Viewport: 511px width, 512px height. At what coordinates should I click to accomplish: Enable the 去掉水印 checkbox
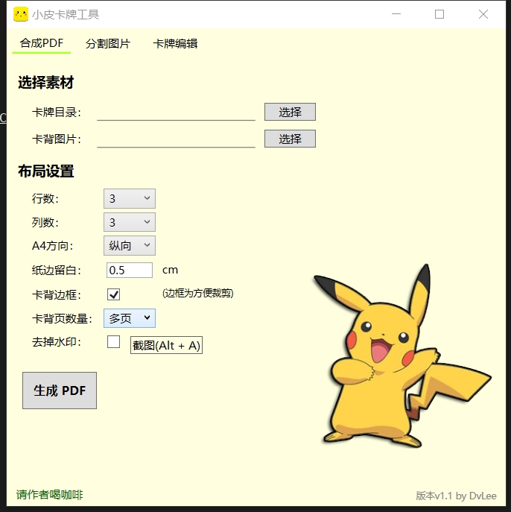click(113, 342)
